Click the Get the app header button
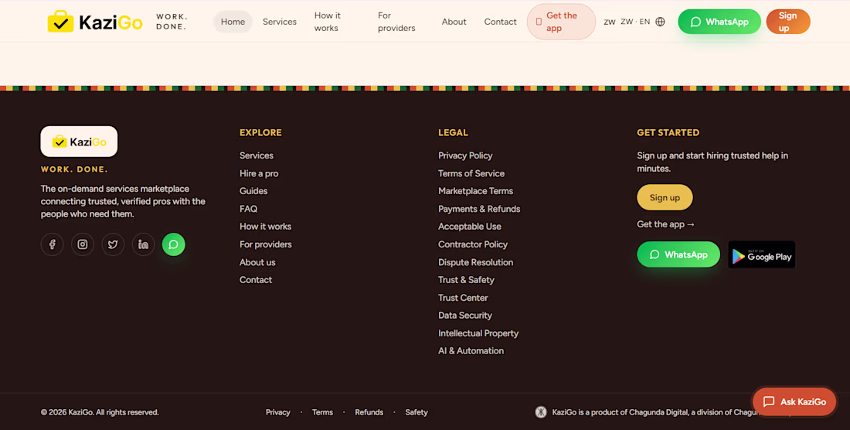Image resolution: width=850 pixels, height=430 pixels. (x=561, y=22)
